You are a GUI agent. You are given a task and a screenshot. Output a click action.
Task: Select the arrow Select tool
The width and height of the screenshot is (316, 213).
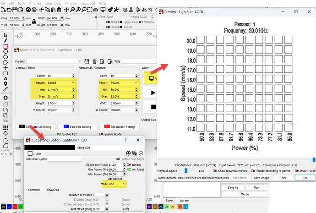[5, 35]
